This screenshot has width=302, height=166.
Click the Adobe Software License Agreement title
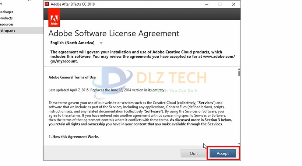point(114,33)
